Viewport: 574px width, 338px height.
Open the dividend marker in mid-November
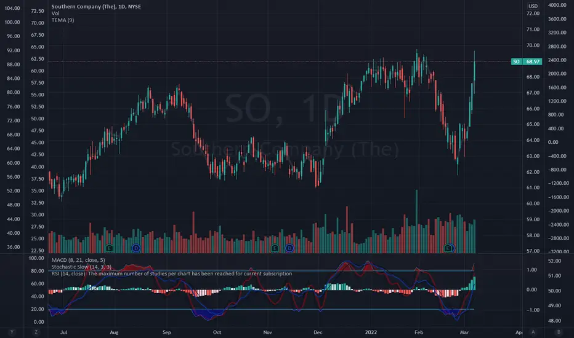click(x=289, y=248)
